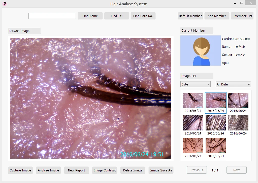Save the image with Image Save As

pos(161,170)
